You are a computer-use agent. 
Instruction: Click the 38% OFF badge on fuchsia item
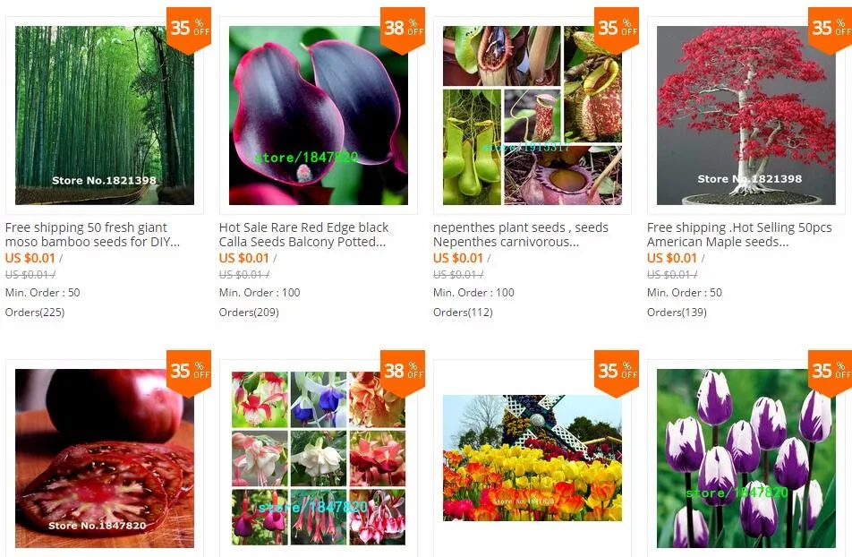(x=403, y=373)
